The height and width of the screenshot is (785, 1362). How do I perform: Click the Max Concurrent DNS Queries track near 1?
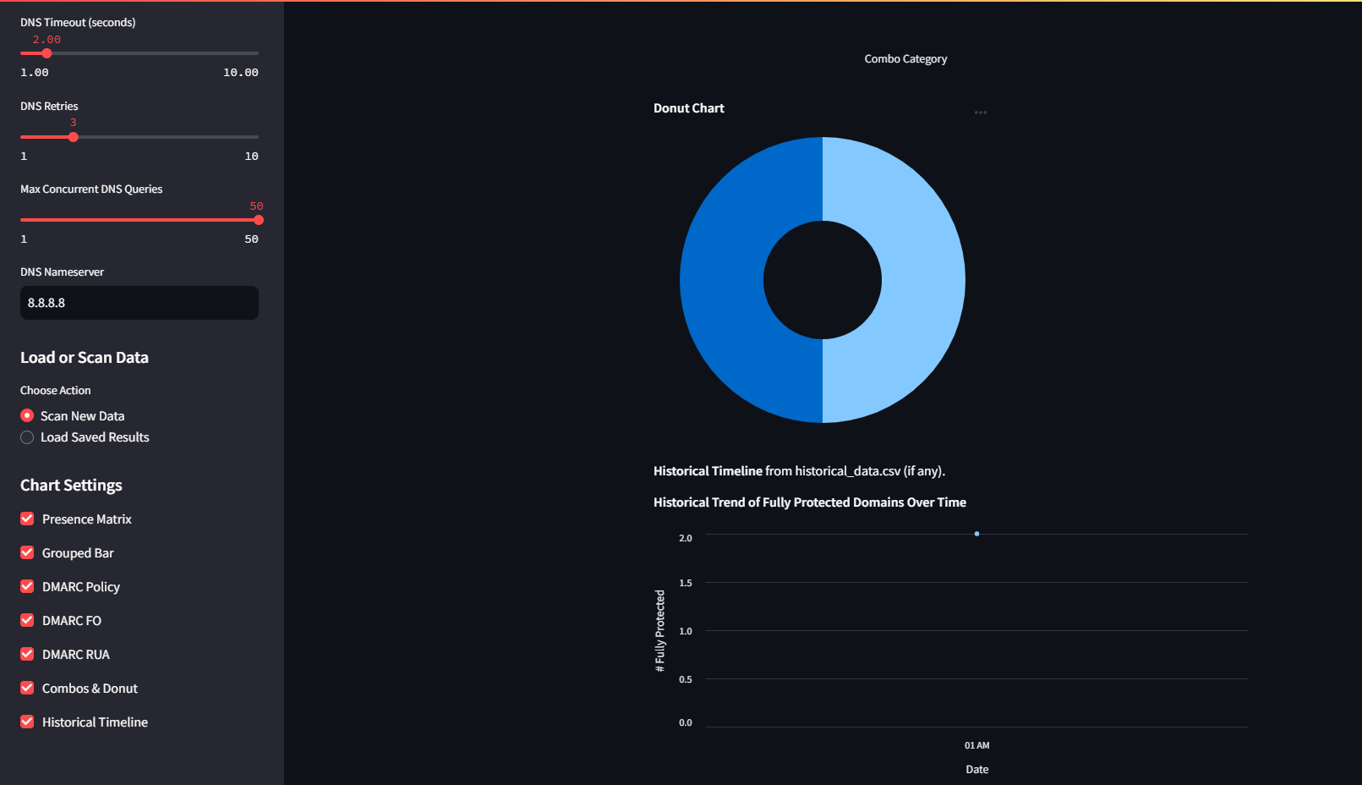tap(27, 220)
